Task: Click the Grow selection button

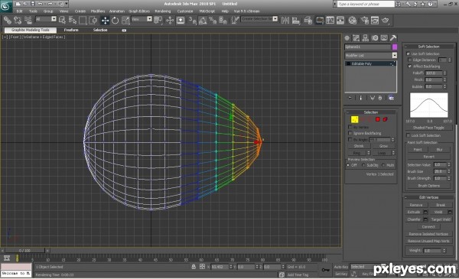Action: point(383,146)
